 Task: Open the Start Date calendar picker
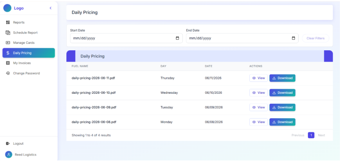click(x=177, y=38)
